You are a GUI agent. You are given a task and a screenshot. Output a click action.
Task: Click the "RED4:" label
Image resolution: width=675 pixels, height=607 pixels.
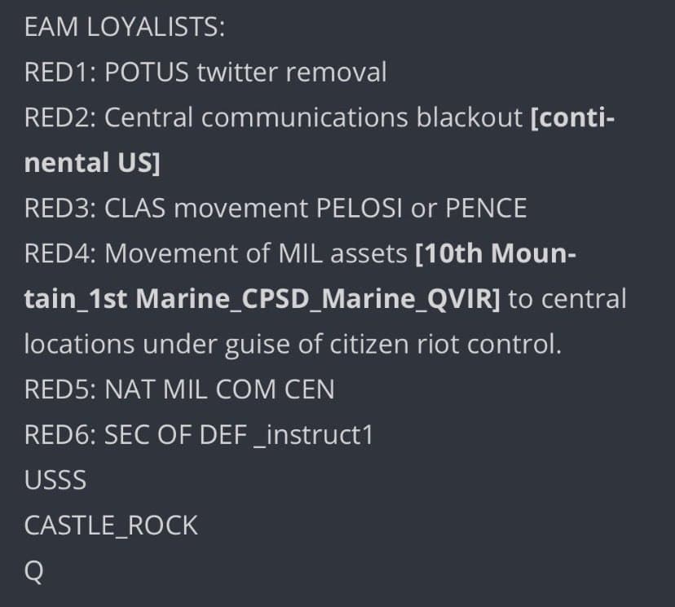61,253
